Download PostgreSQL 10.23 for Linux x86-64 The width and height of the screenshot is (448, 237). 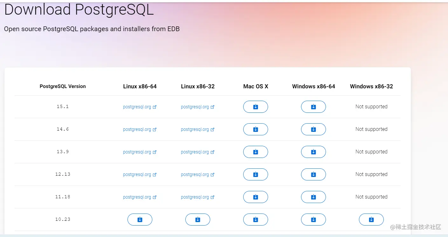point(140,220)
